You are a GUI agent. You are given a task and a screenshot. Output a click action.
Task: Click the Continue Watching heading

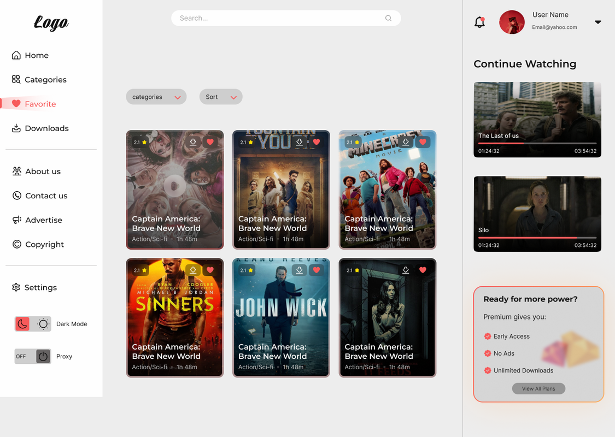tap(525, 64)
